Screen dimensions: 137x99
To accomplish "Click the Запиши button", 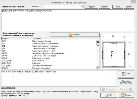I will coord(118,7).
